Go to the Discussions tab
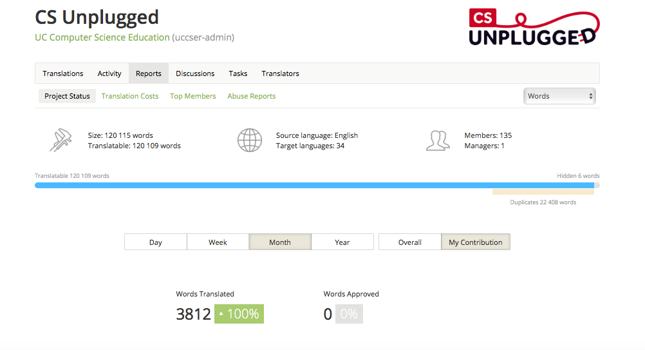 point(195,73)
